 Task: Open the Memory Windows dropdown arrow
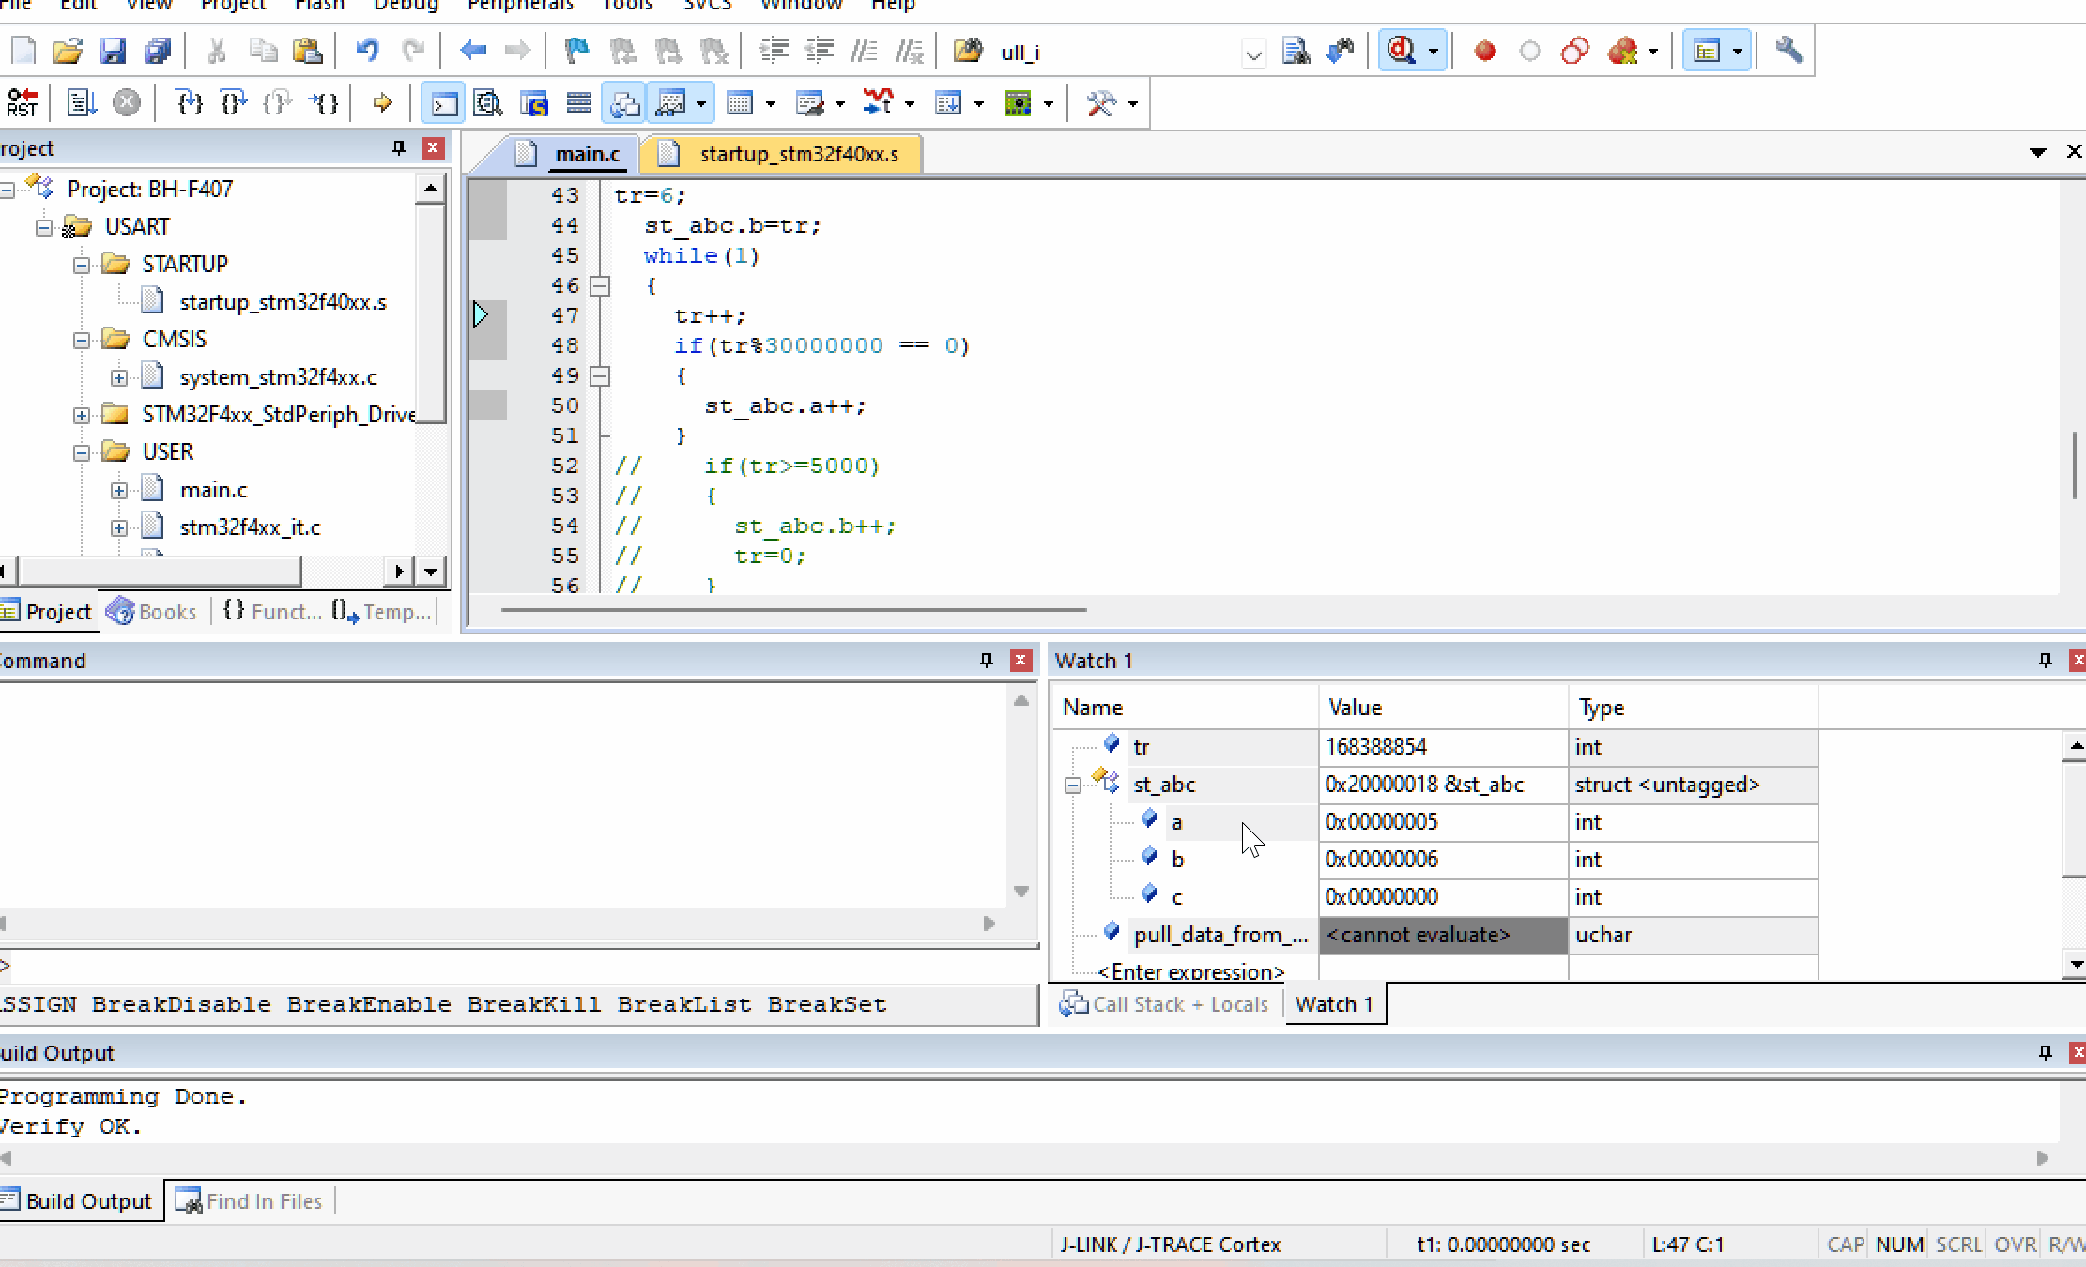pyautogui.click(x=771, y=104)
